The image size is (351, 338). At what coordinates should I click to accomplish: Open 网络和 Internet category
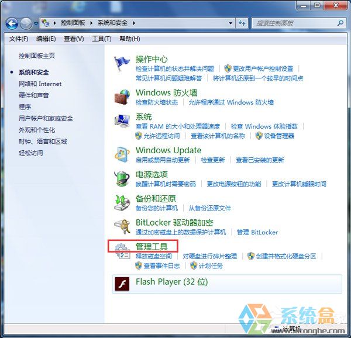point(40,84)
